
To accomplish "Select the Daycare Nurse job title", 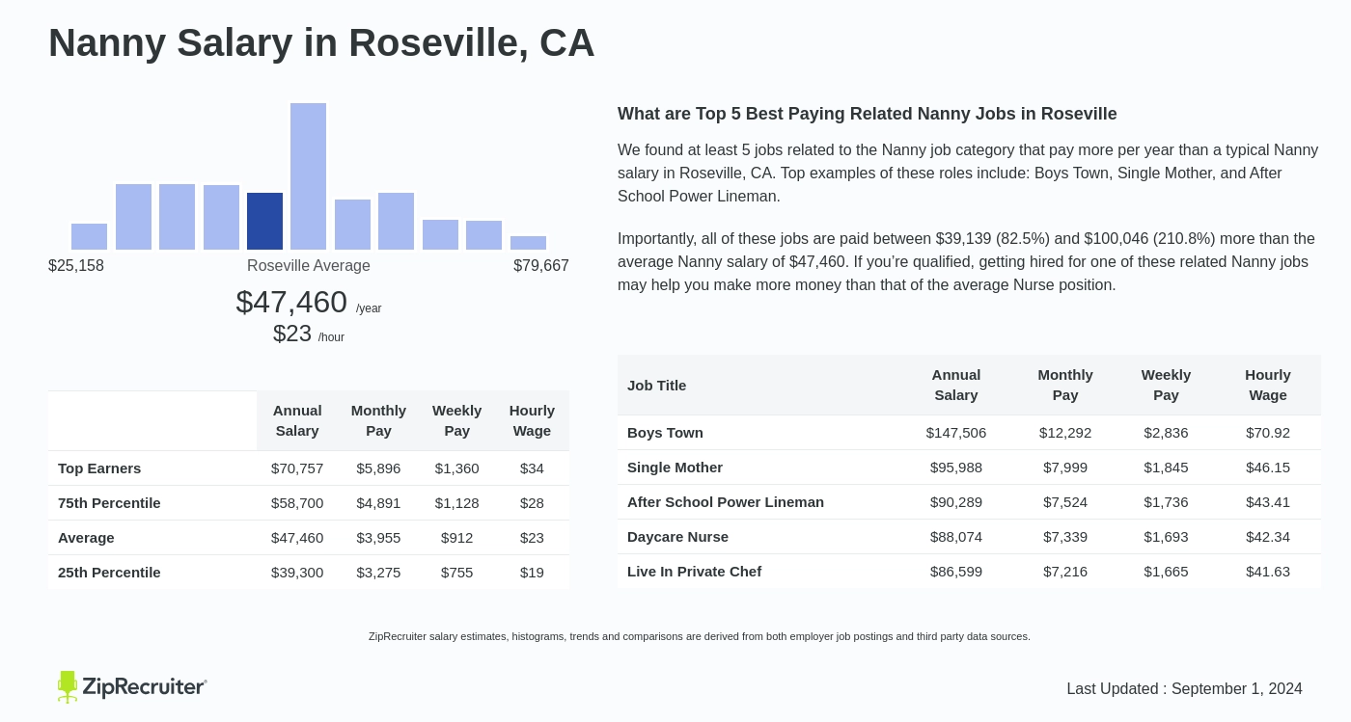I will 677,537.
